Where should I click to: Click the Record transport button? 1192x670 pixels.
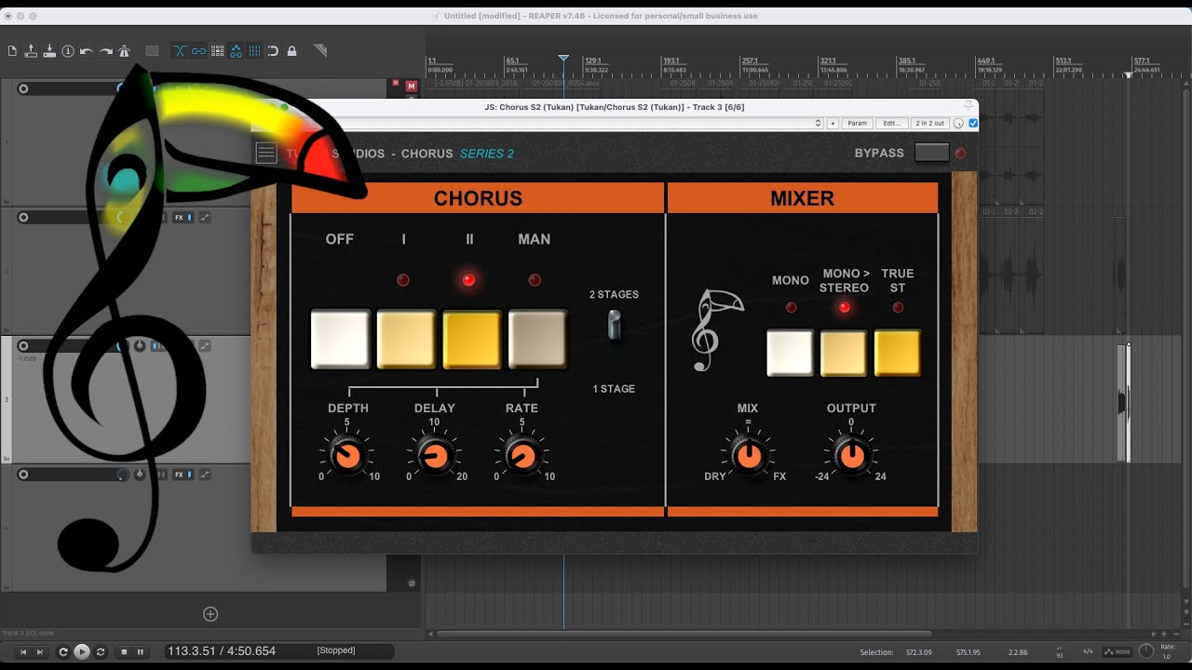tap(63, 651)
